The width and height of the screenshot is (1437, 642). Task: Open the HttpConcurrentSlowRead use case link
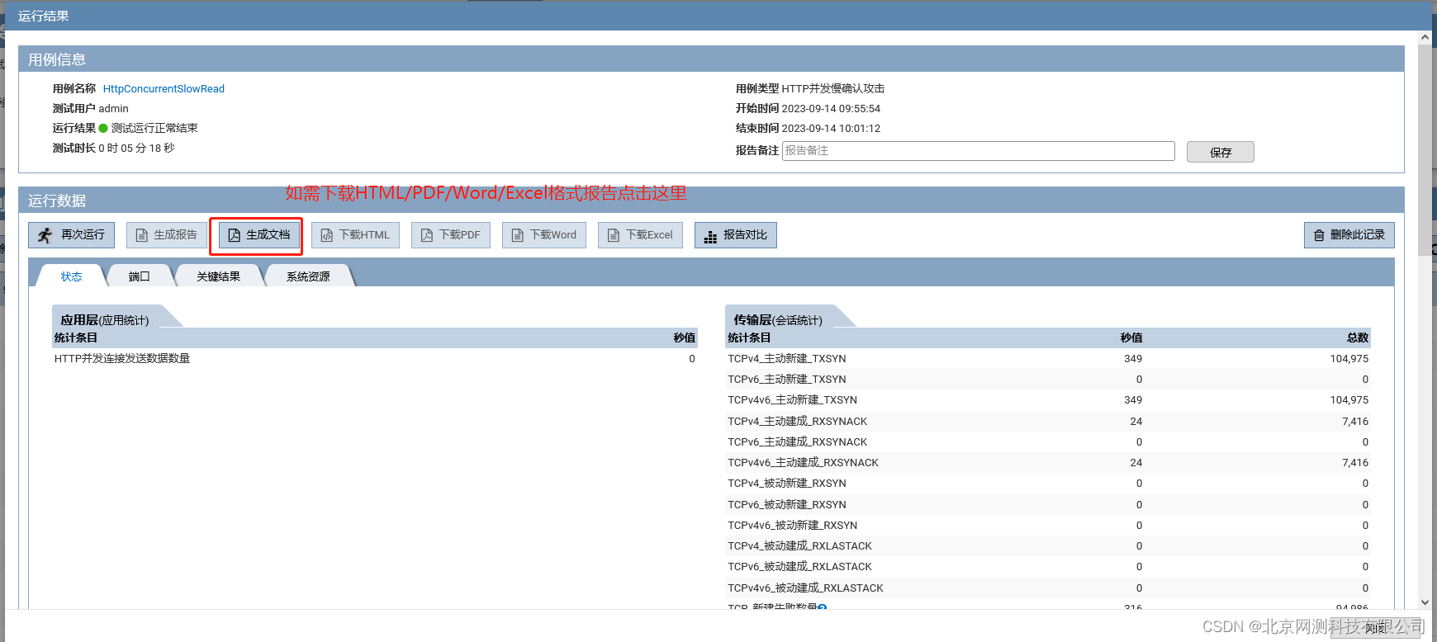pyautogui.click(x=164, y=89)
